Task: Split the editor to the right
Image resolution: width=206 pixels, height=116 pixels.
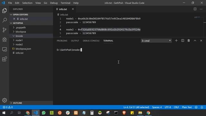Action: (x=195, y=9)
